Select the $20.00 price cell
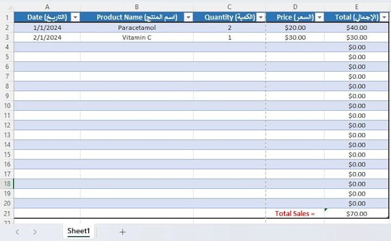 tap(295, 28)
